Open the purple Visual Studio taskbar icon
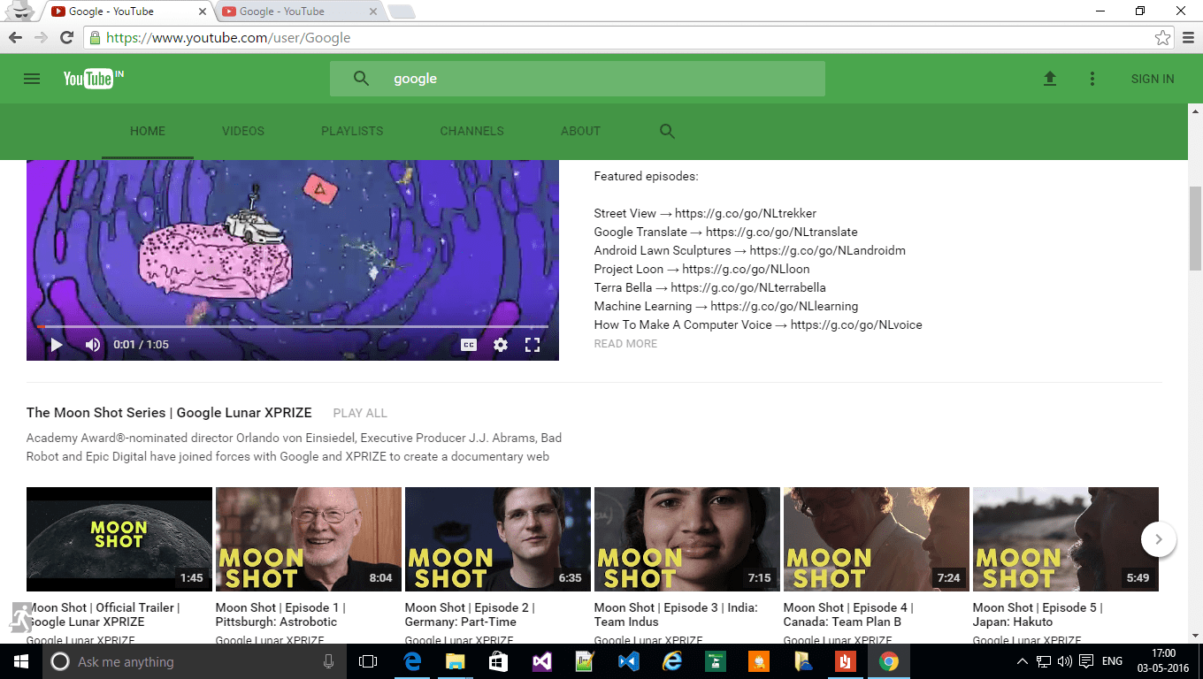This screenshot has height=679, width=1203. [x=542, y=661]
